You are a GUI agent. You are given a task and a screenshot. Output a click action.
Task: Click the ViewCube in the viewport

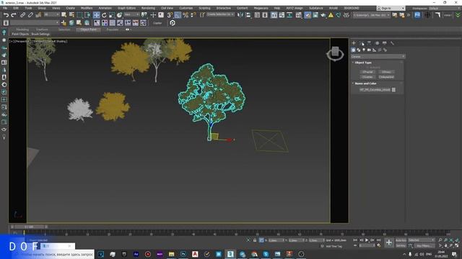[x=335, y=53]
